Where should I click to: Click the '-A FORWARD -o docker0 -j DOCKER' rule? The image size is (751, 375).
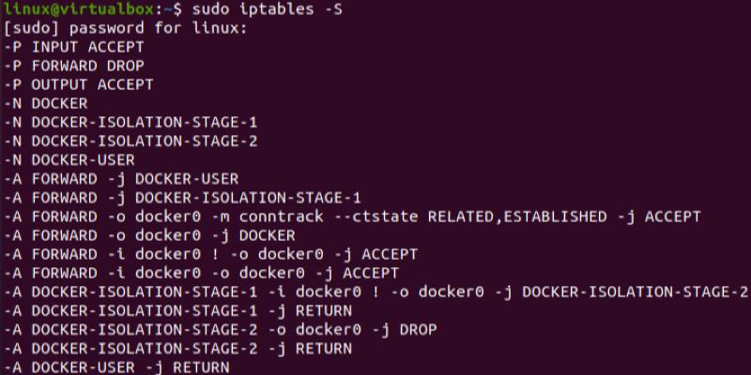click(x=149, y=235)
